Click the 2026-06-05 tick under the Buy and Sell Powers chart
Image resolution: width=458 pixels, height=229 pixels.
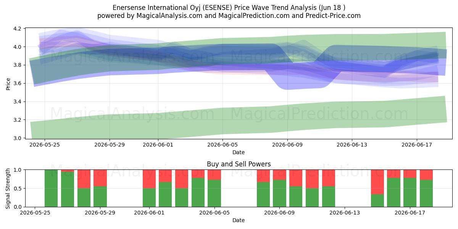[x=214, y=214]
